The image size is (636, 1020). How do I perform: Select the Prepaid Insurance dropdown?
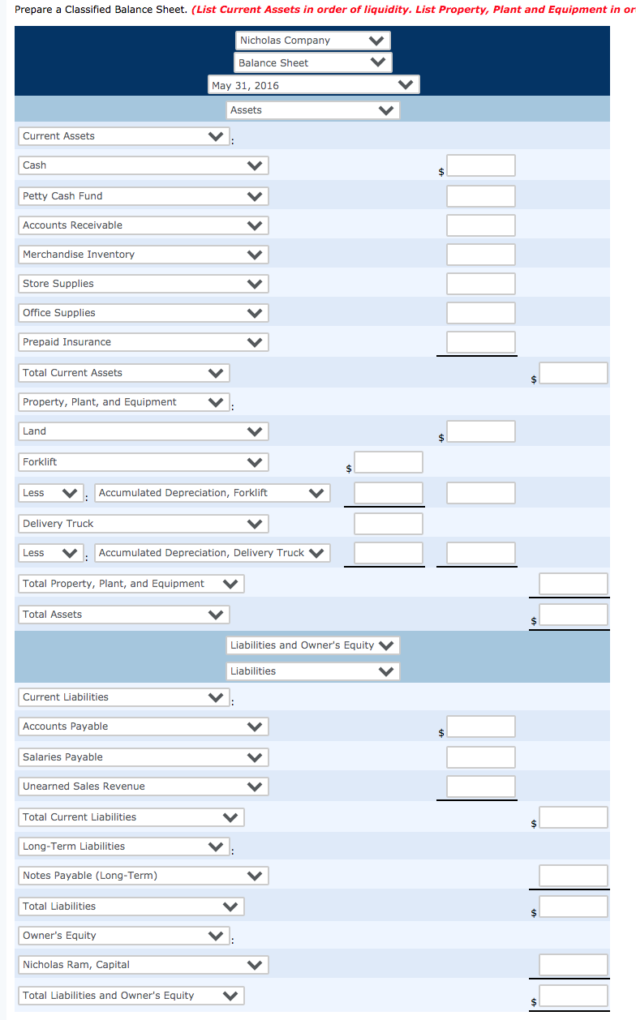click(x=257, y=341)
